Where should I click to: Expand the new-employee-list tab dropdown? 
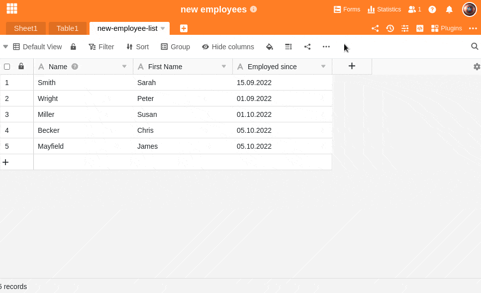163,28
